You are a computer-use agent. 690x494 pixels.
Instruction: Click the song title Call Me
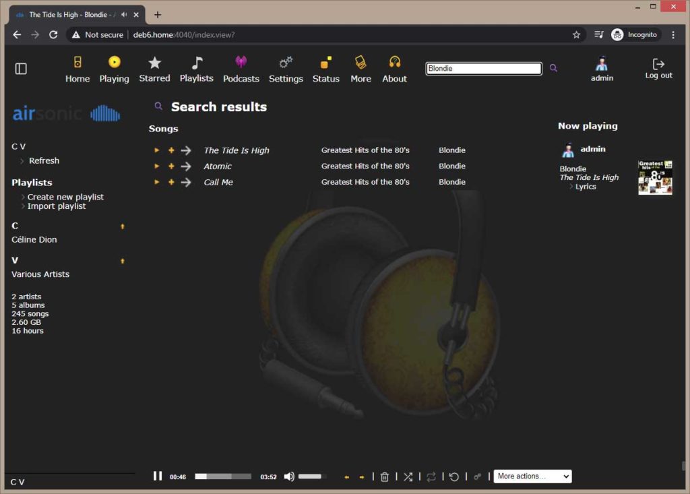tap(218, 182)
